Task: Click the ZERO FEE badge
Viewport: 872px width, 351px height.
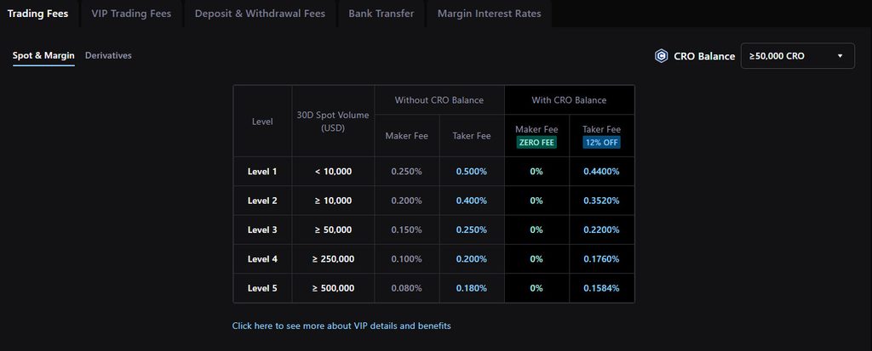Action: pyautogui.click(x=536, y=143)
